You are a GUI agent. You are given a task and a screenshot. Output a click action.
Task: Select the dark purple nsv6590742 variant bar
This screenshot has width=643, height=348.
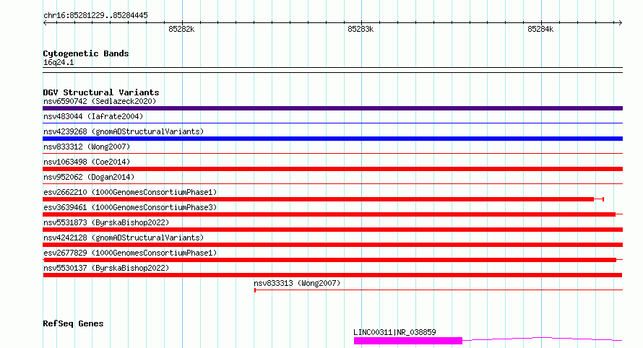point(332,108)
